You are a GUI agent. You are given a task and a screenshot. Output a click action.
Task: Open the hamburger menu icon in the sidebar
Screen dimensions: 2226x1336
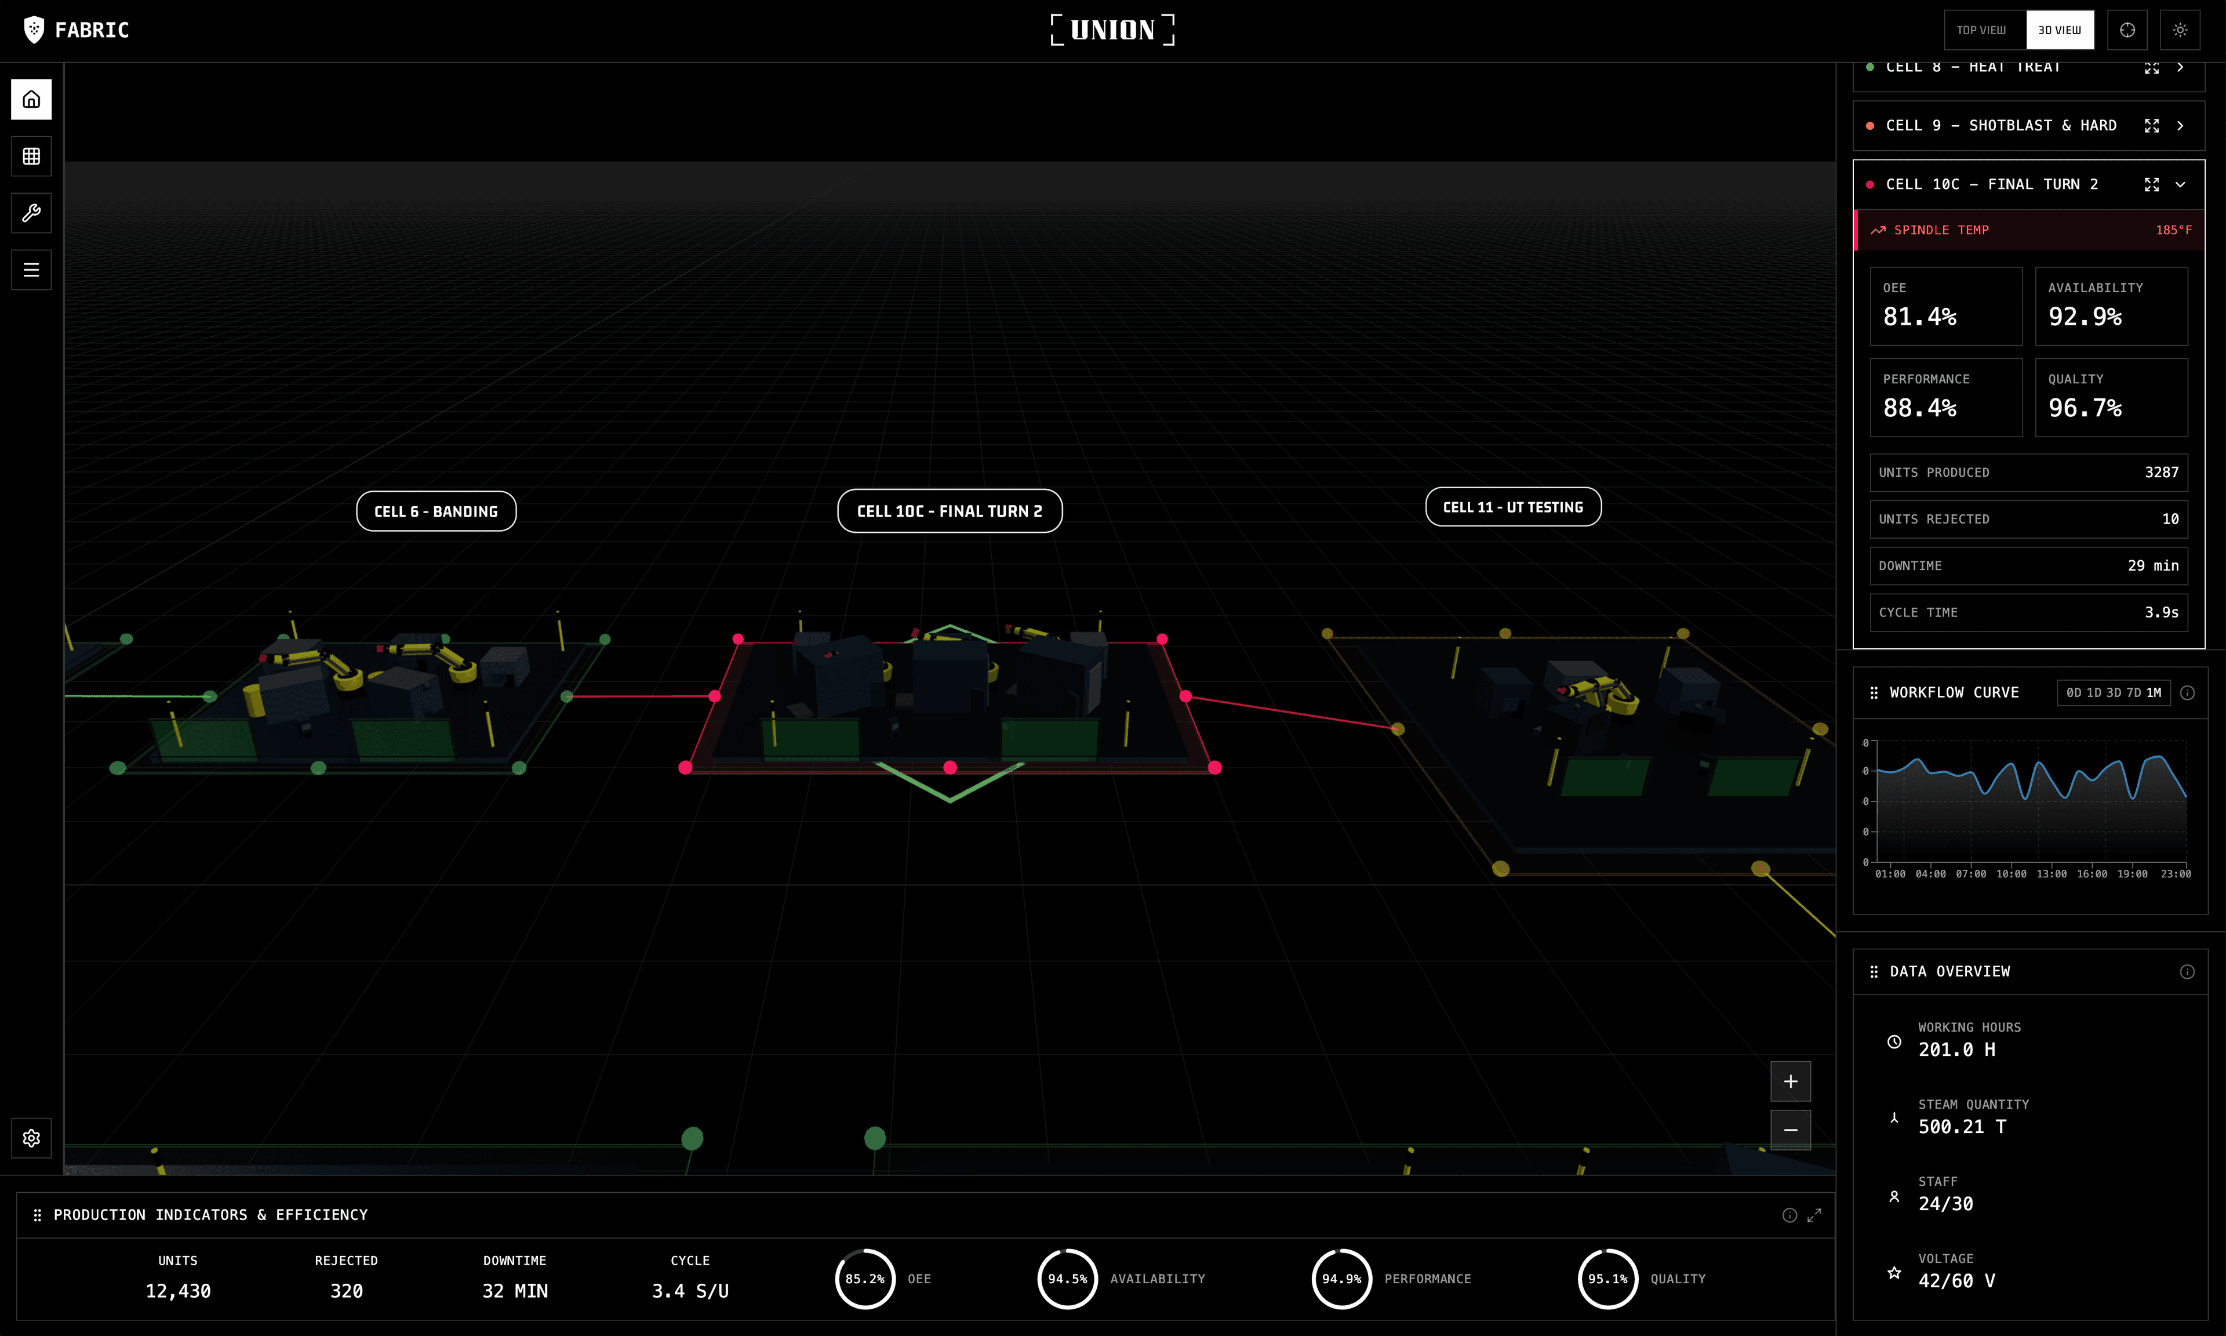coord(31,269)
